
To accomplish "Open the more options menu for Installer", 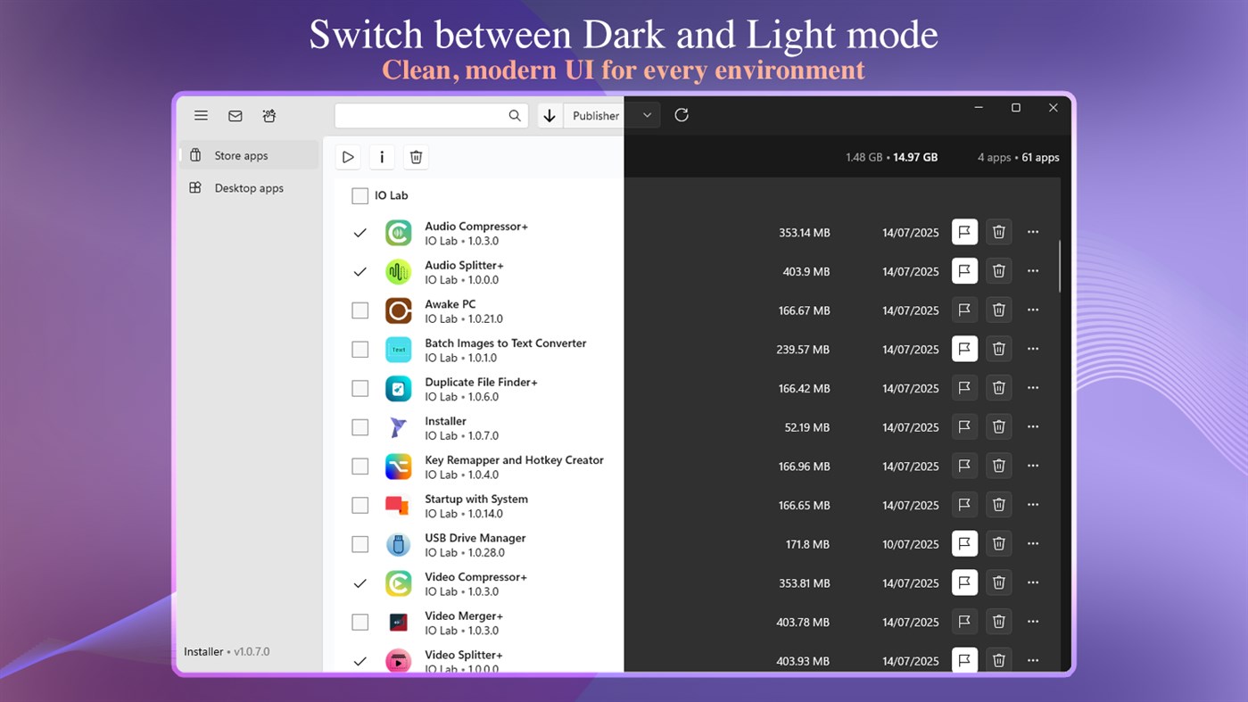I will (x=1033, y=426).
